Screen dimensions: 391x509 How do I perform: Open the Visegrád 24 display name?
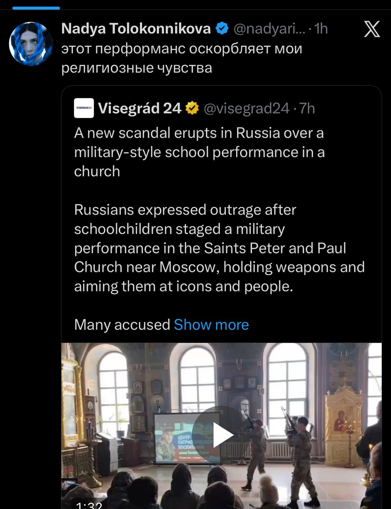[x=139, y=108]
